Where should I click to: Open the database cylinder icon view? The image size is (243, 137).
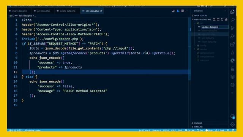tap(232, 68)
